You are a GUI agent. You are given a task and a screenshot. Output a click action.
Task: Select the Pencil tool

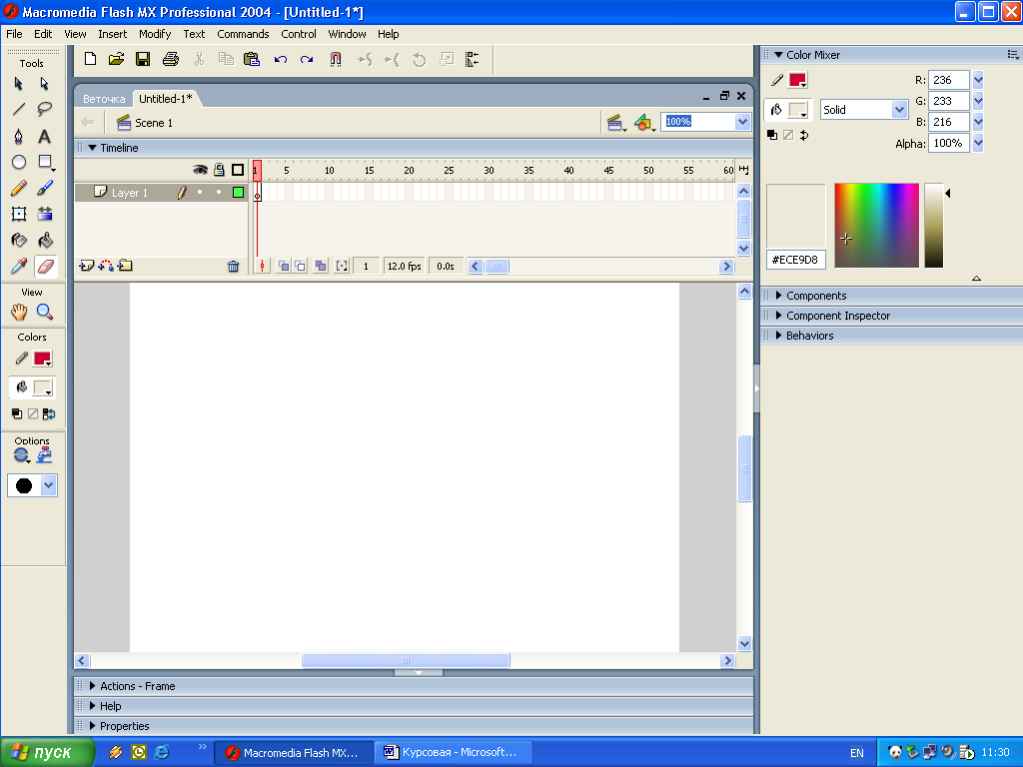tap(18, 188)
